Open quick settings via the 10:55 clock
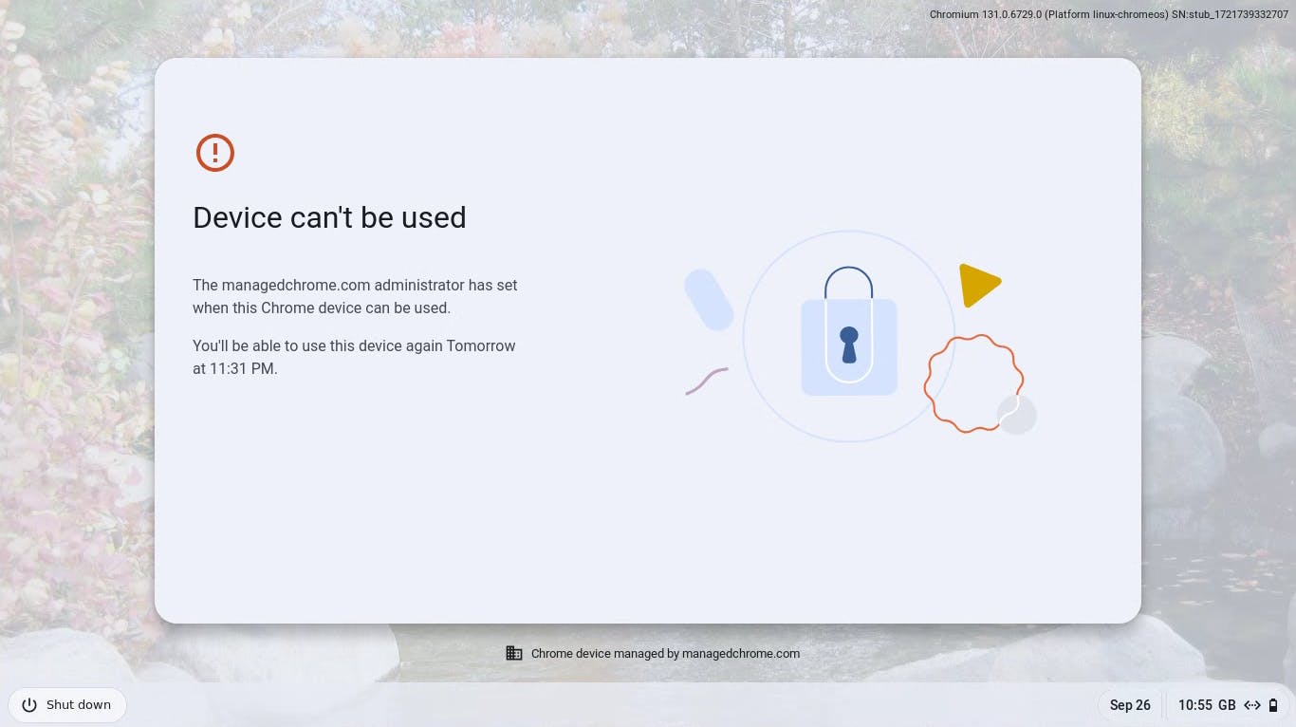Screen dimensions: 1296x727 (x=1194, y=705)
